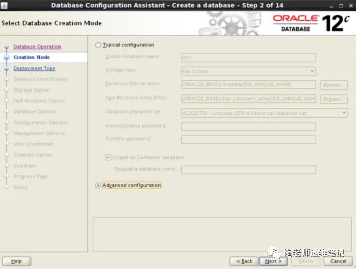Click the Progress Page step
Viewport: 356px width, 269px height.
(31, 176)
